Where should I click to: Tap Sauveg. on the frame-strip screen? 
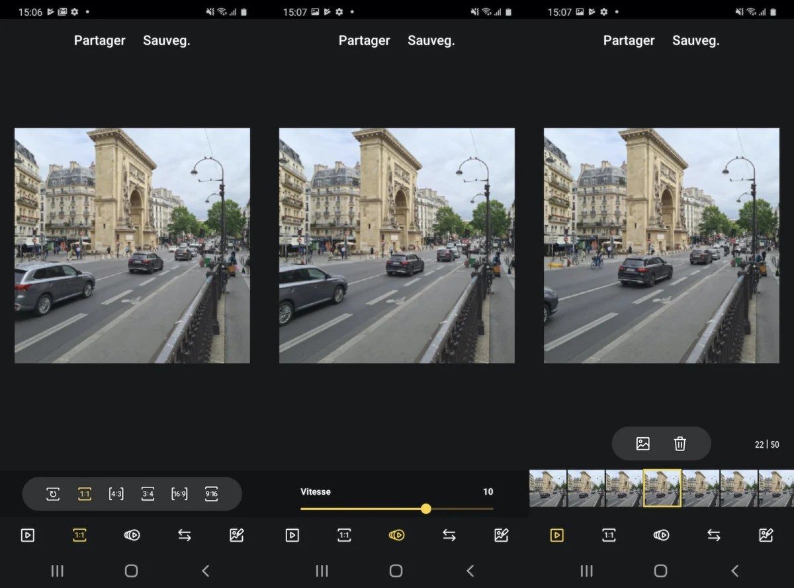[x=696, y=40]
